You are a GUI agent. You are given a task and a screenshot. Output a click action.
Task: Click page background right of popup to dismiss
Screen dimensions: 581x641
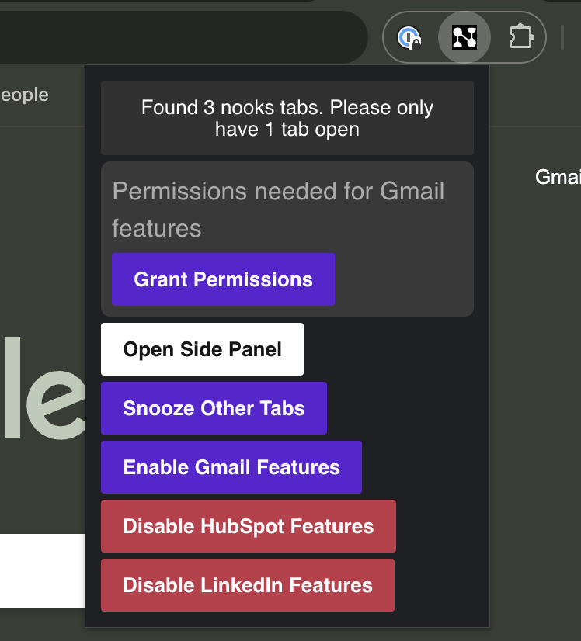(x=535, y=368)
